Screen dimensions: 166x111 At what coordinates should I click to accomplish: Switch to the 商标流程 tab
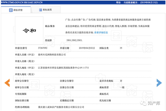(46, 10)
